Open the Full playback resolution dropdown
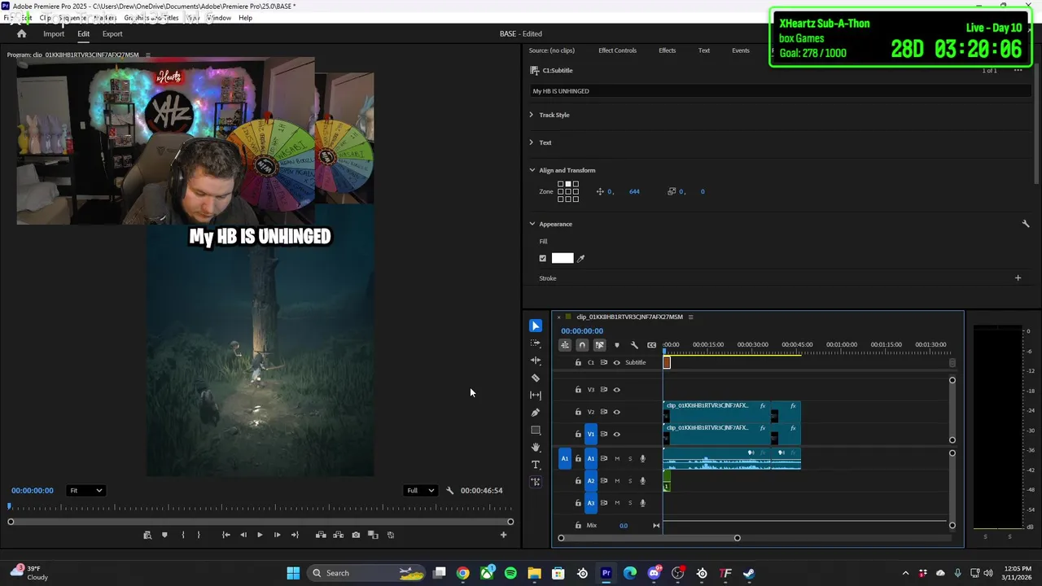 [x=421, y=491]
